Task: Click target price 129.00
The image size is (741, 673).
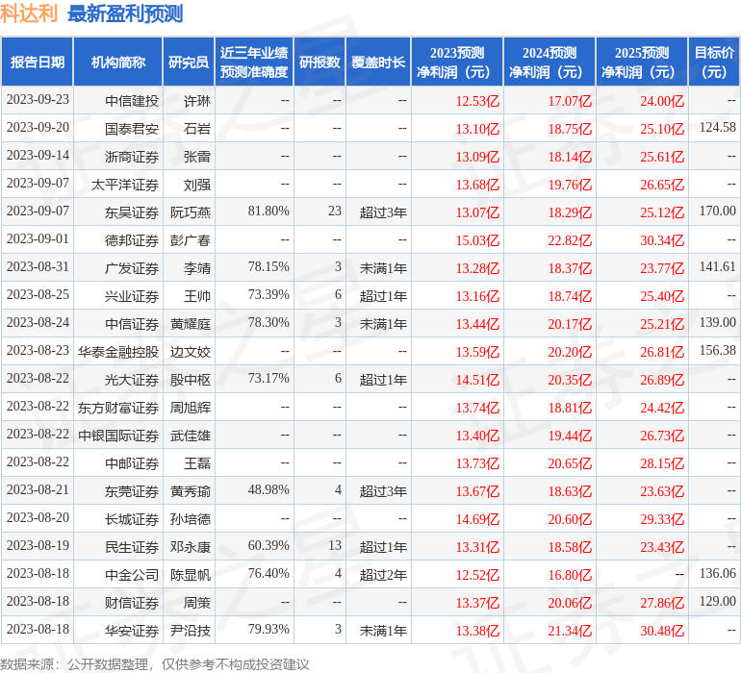Action: click(x=717, y=601)
